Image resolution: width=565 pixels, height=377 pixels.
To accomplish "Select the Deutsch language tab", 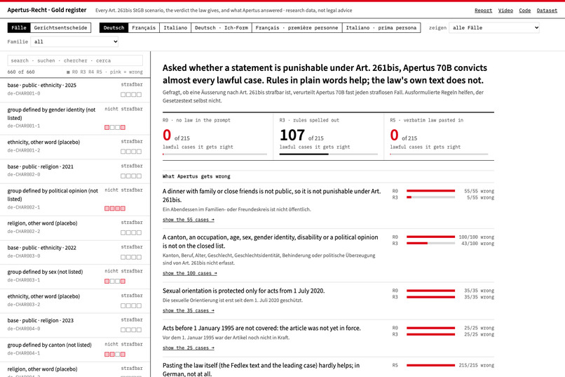I will [114, 28].
